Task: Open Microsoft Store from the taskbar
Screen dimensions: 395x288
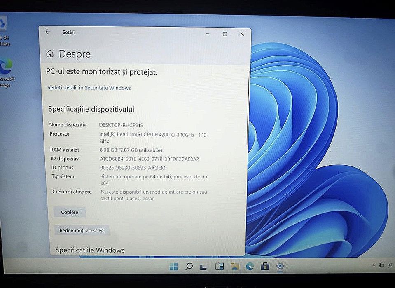Action: 265,266
